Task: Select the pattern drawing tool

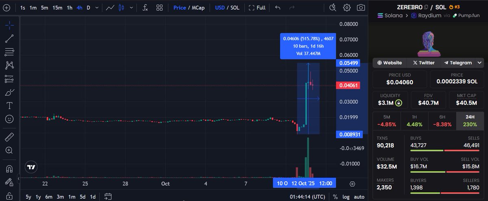Action: pos(9,65)
